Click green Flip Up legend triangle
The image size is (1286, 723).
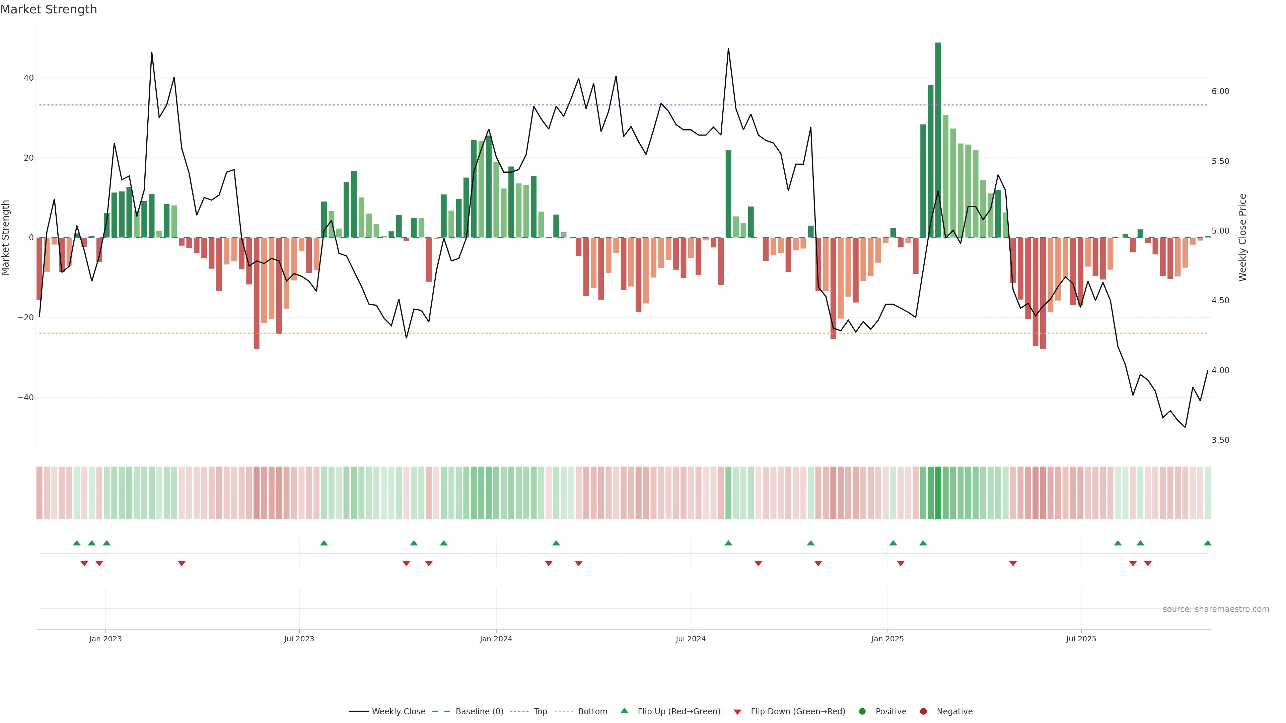click(624, 711)
